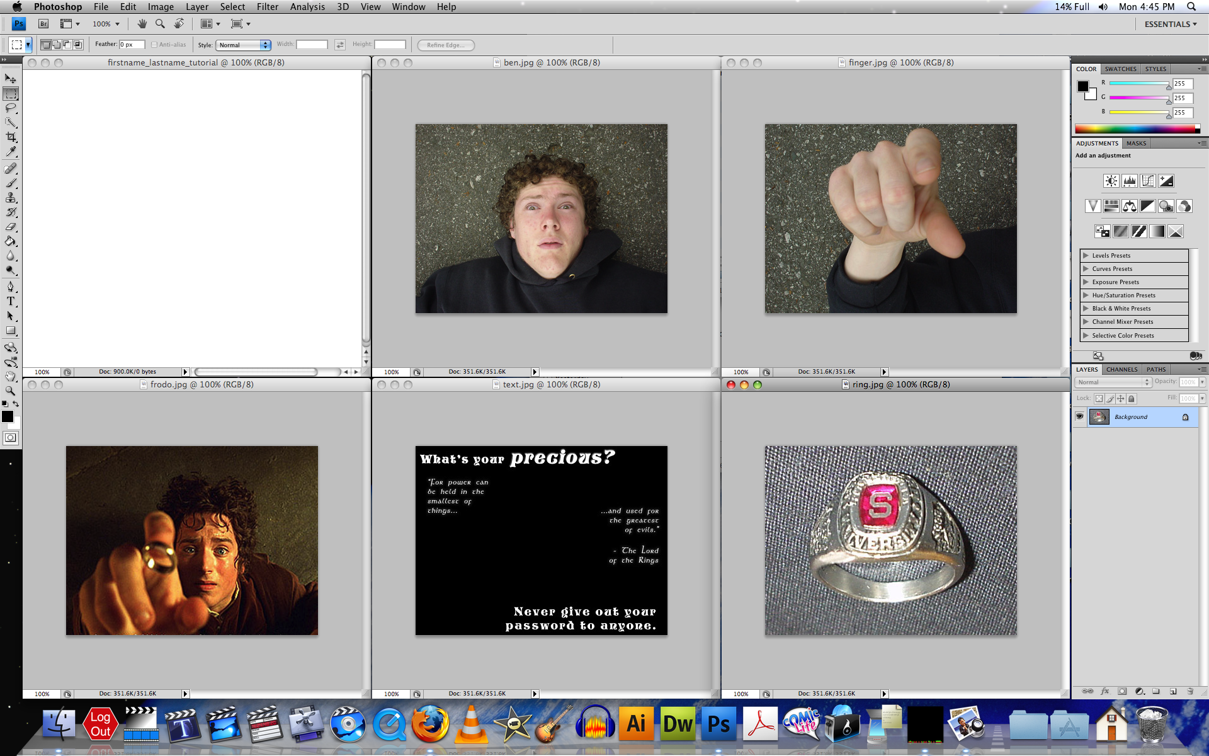Hide the Background layer with eye icon
The image size is (1209, 756).
tap(1080, 416)
